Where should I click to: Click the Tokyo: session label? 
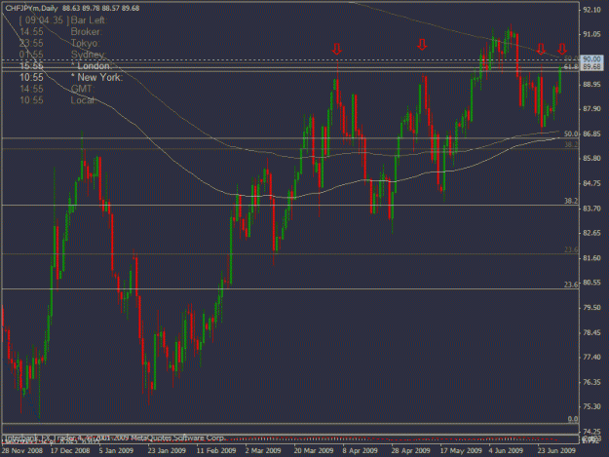tap(85, 43)
